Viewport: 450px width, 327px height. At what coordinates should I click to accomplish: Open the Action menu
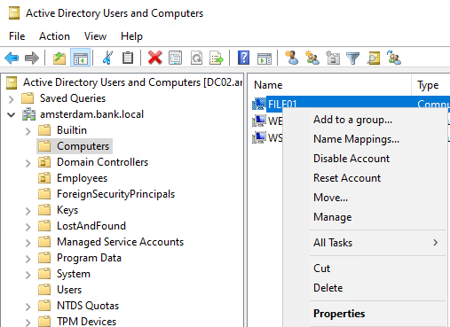54,36
